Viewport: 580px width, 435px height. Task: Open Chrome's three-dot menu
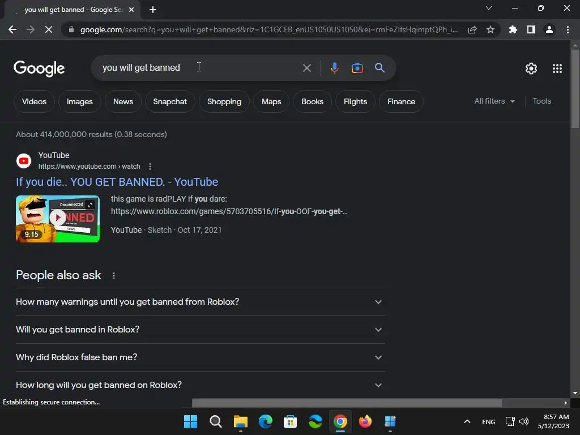click(568, 29)
